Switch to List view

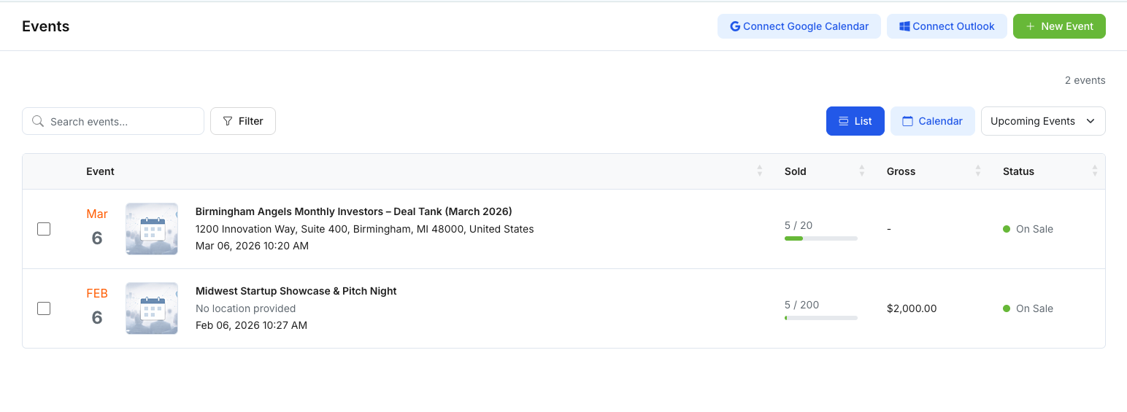[855, 121]
